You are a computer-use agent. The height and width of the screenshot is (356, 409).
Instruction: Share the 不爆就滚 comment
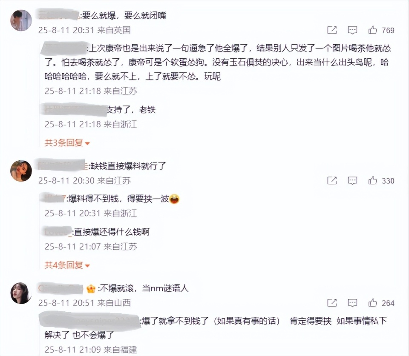point(332,303)
